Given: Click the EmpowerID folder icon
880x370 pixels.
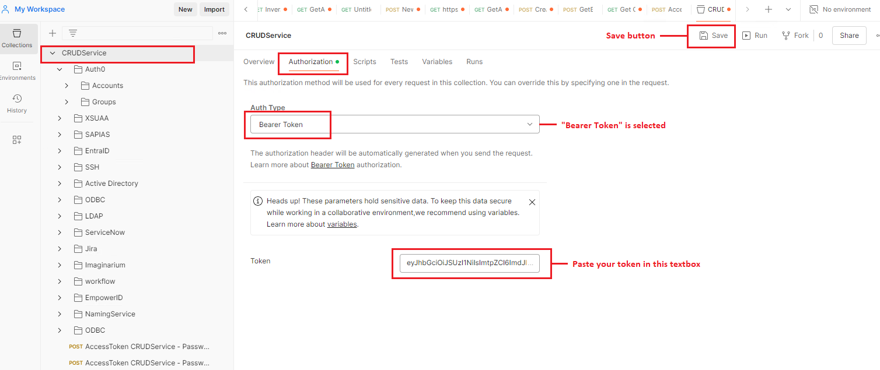Looking at the screenshot, I should 79,298.
